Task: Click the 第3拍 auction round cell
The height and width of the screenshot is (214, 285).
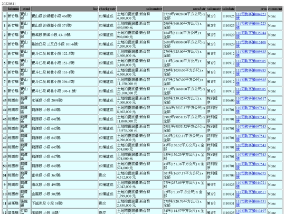Action: [x=214, y=194]
